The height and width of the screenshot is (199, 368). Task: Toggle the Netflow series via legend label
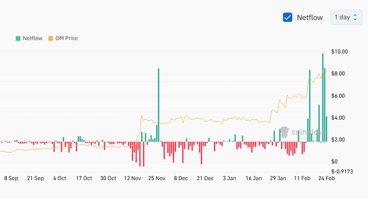pos(32,38)
